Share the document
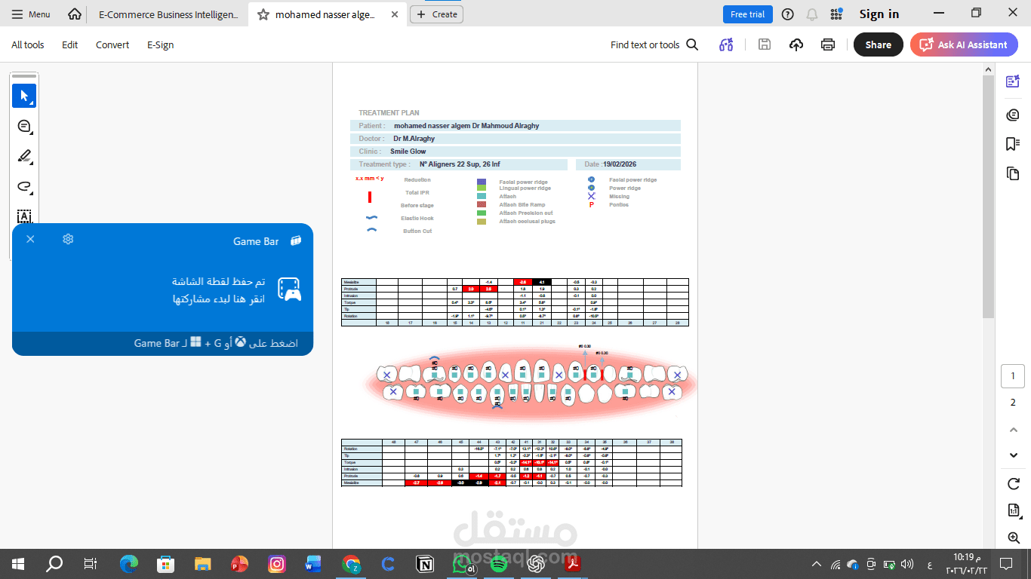The height and width of the screenshot is (579, 1031). [x=878, y=44]
